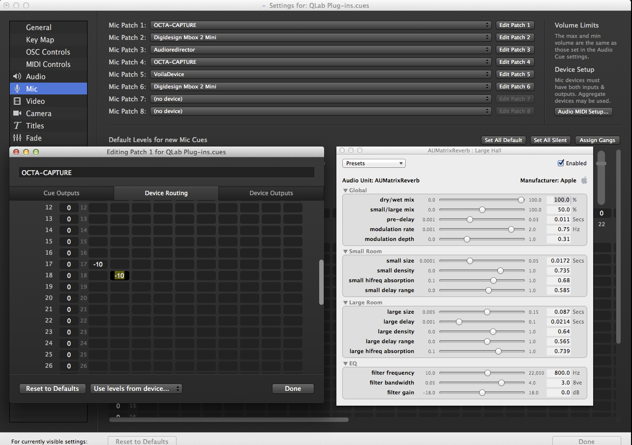
Task: Click the Set All Silent button
Action: 550,140
